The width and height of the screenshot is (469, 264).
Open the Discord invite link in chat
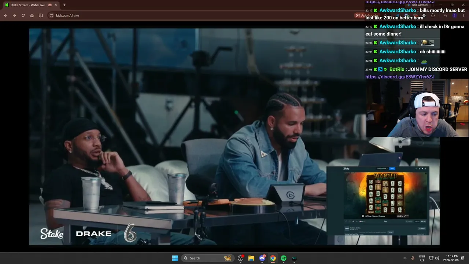click(400, 77)
